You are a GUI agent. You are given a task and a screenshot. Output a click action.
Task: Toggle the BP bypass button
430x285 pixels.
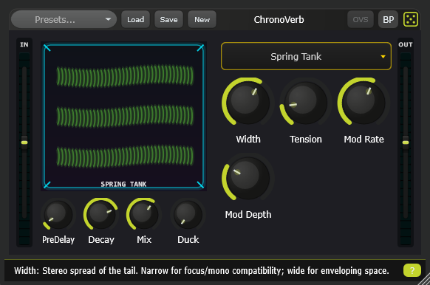point(388,19)
